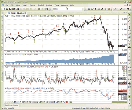Select the arrow pointer drawing tool
This screenshot has height=110, width=132.
point(129,14)
